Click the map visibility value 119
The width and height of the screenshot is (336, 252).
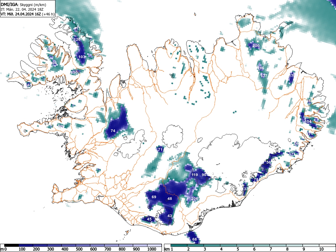click(195, 175)
